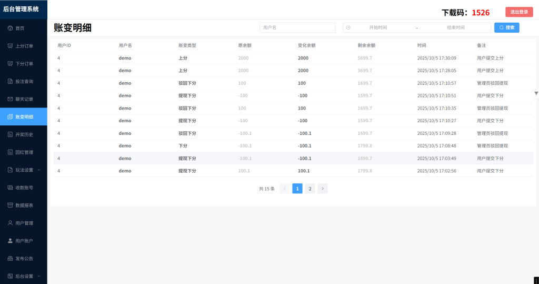Expand the 后台设置 submenu chevron
Image resolution: width=539 pixels, height=284 pixels.
[39, 276]
